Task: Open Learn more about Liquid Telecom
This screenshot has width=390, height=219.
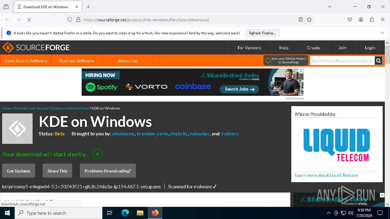Action: click(326, 175)
